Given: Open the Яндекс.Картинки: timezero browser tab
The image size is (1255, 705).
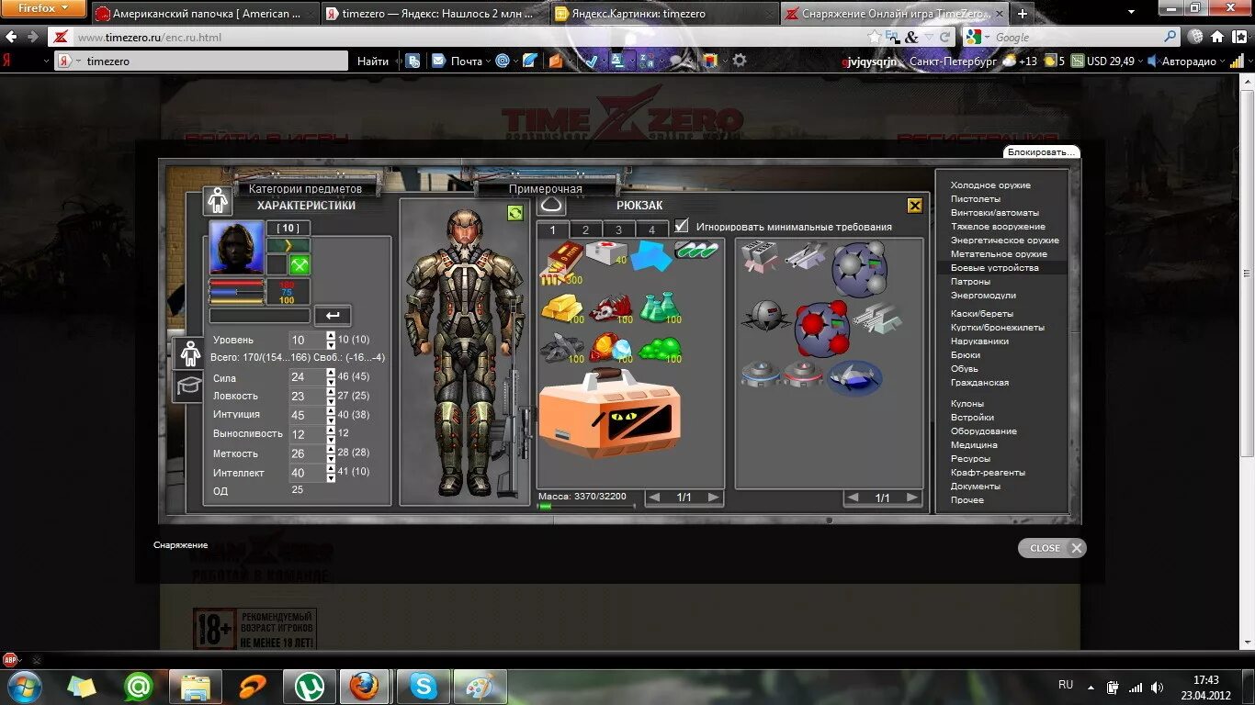Looking at the screenshot, I should (663, 14).
